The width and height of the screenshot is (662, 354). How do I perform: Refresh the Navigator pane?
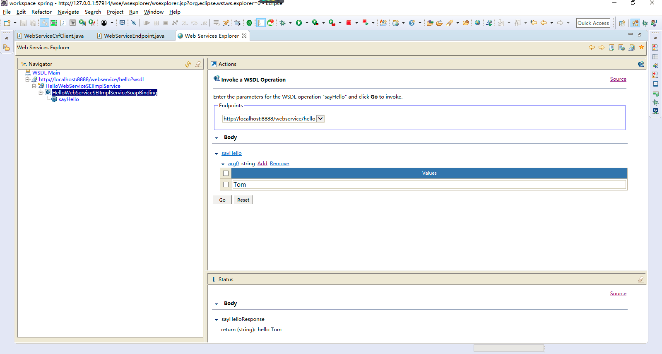click(x=188, y=64)
